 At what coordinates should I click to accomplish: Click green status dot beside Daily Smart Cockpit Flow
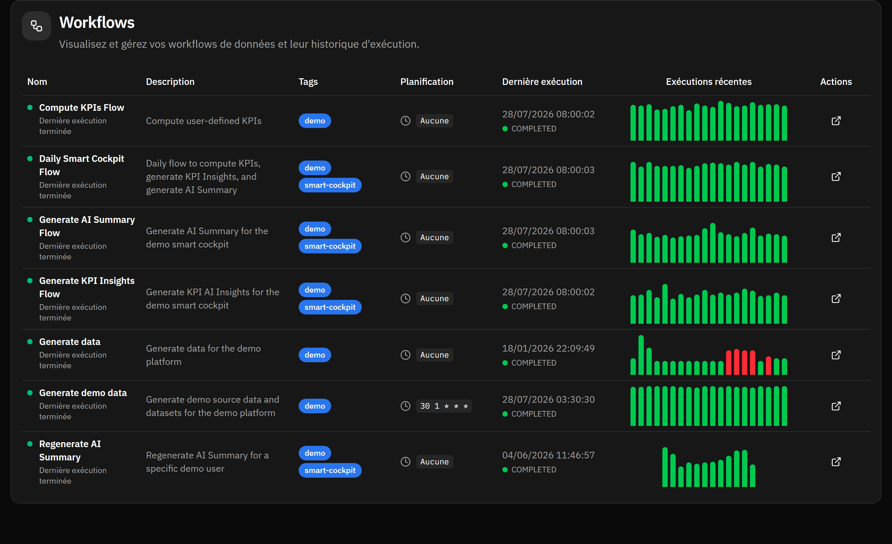click(30, 158)
